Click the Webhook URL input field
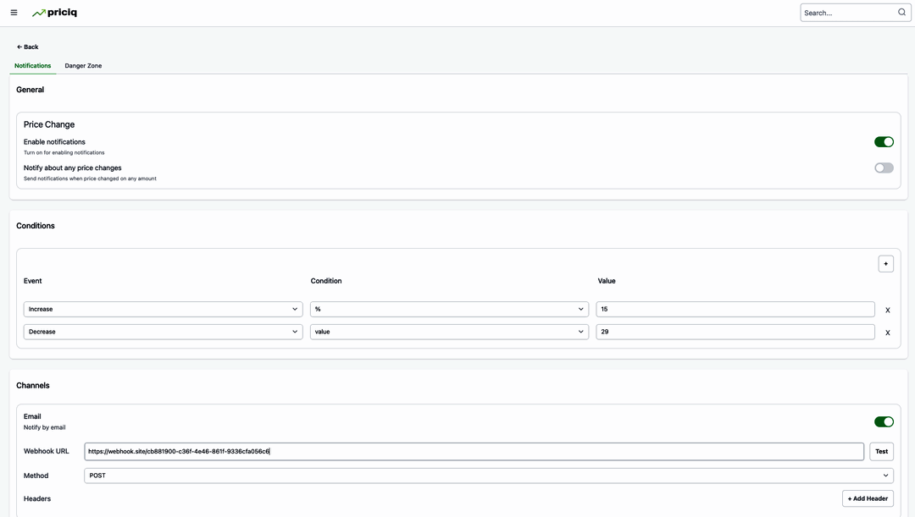This screenshot has width=915, height=517. click(474, 452)
